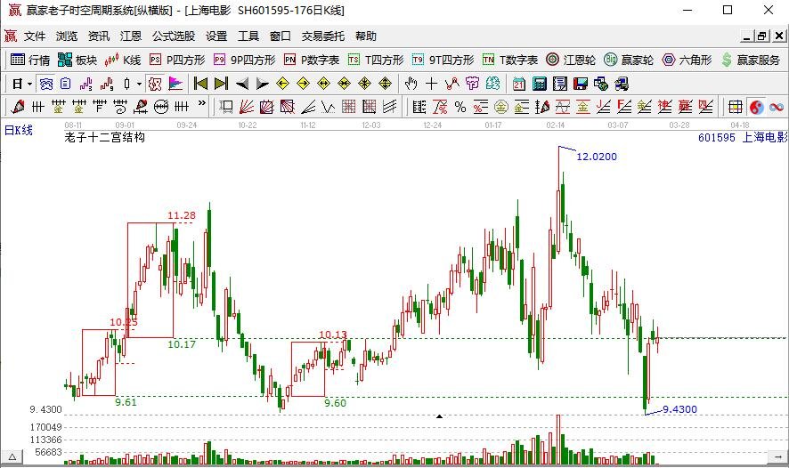Screen dimensions: 789x468
Task: Click yellow diamond left-arrow icon
Action: point(283,84)
